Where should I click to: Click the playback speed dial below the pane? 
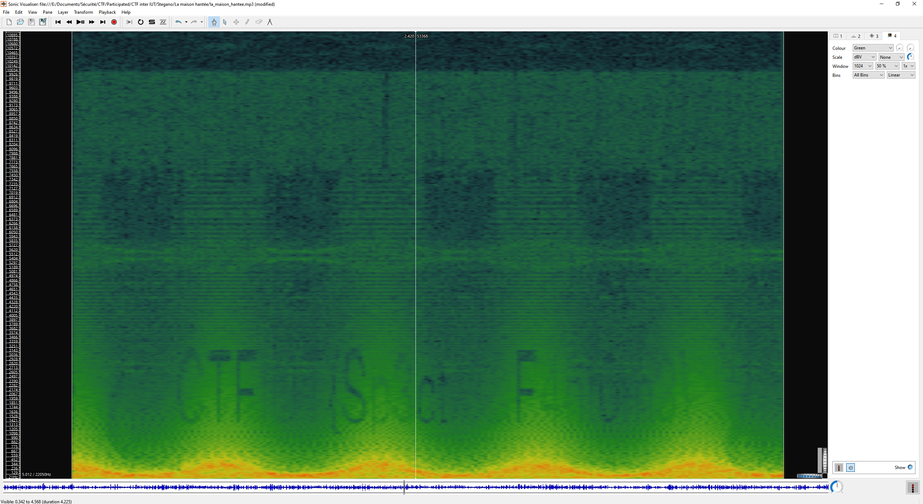[837, 487]
